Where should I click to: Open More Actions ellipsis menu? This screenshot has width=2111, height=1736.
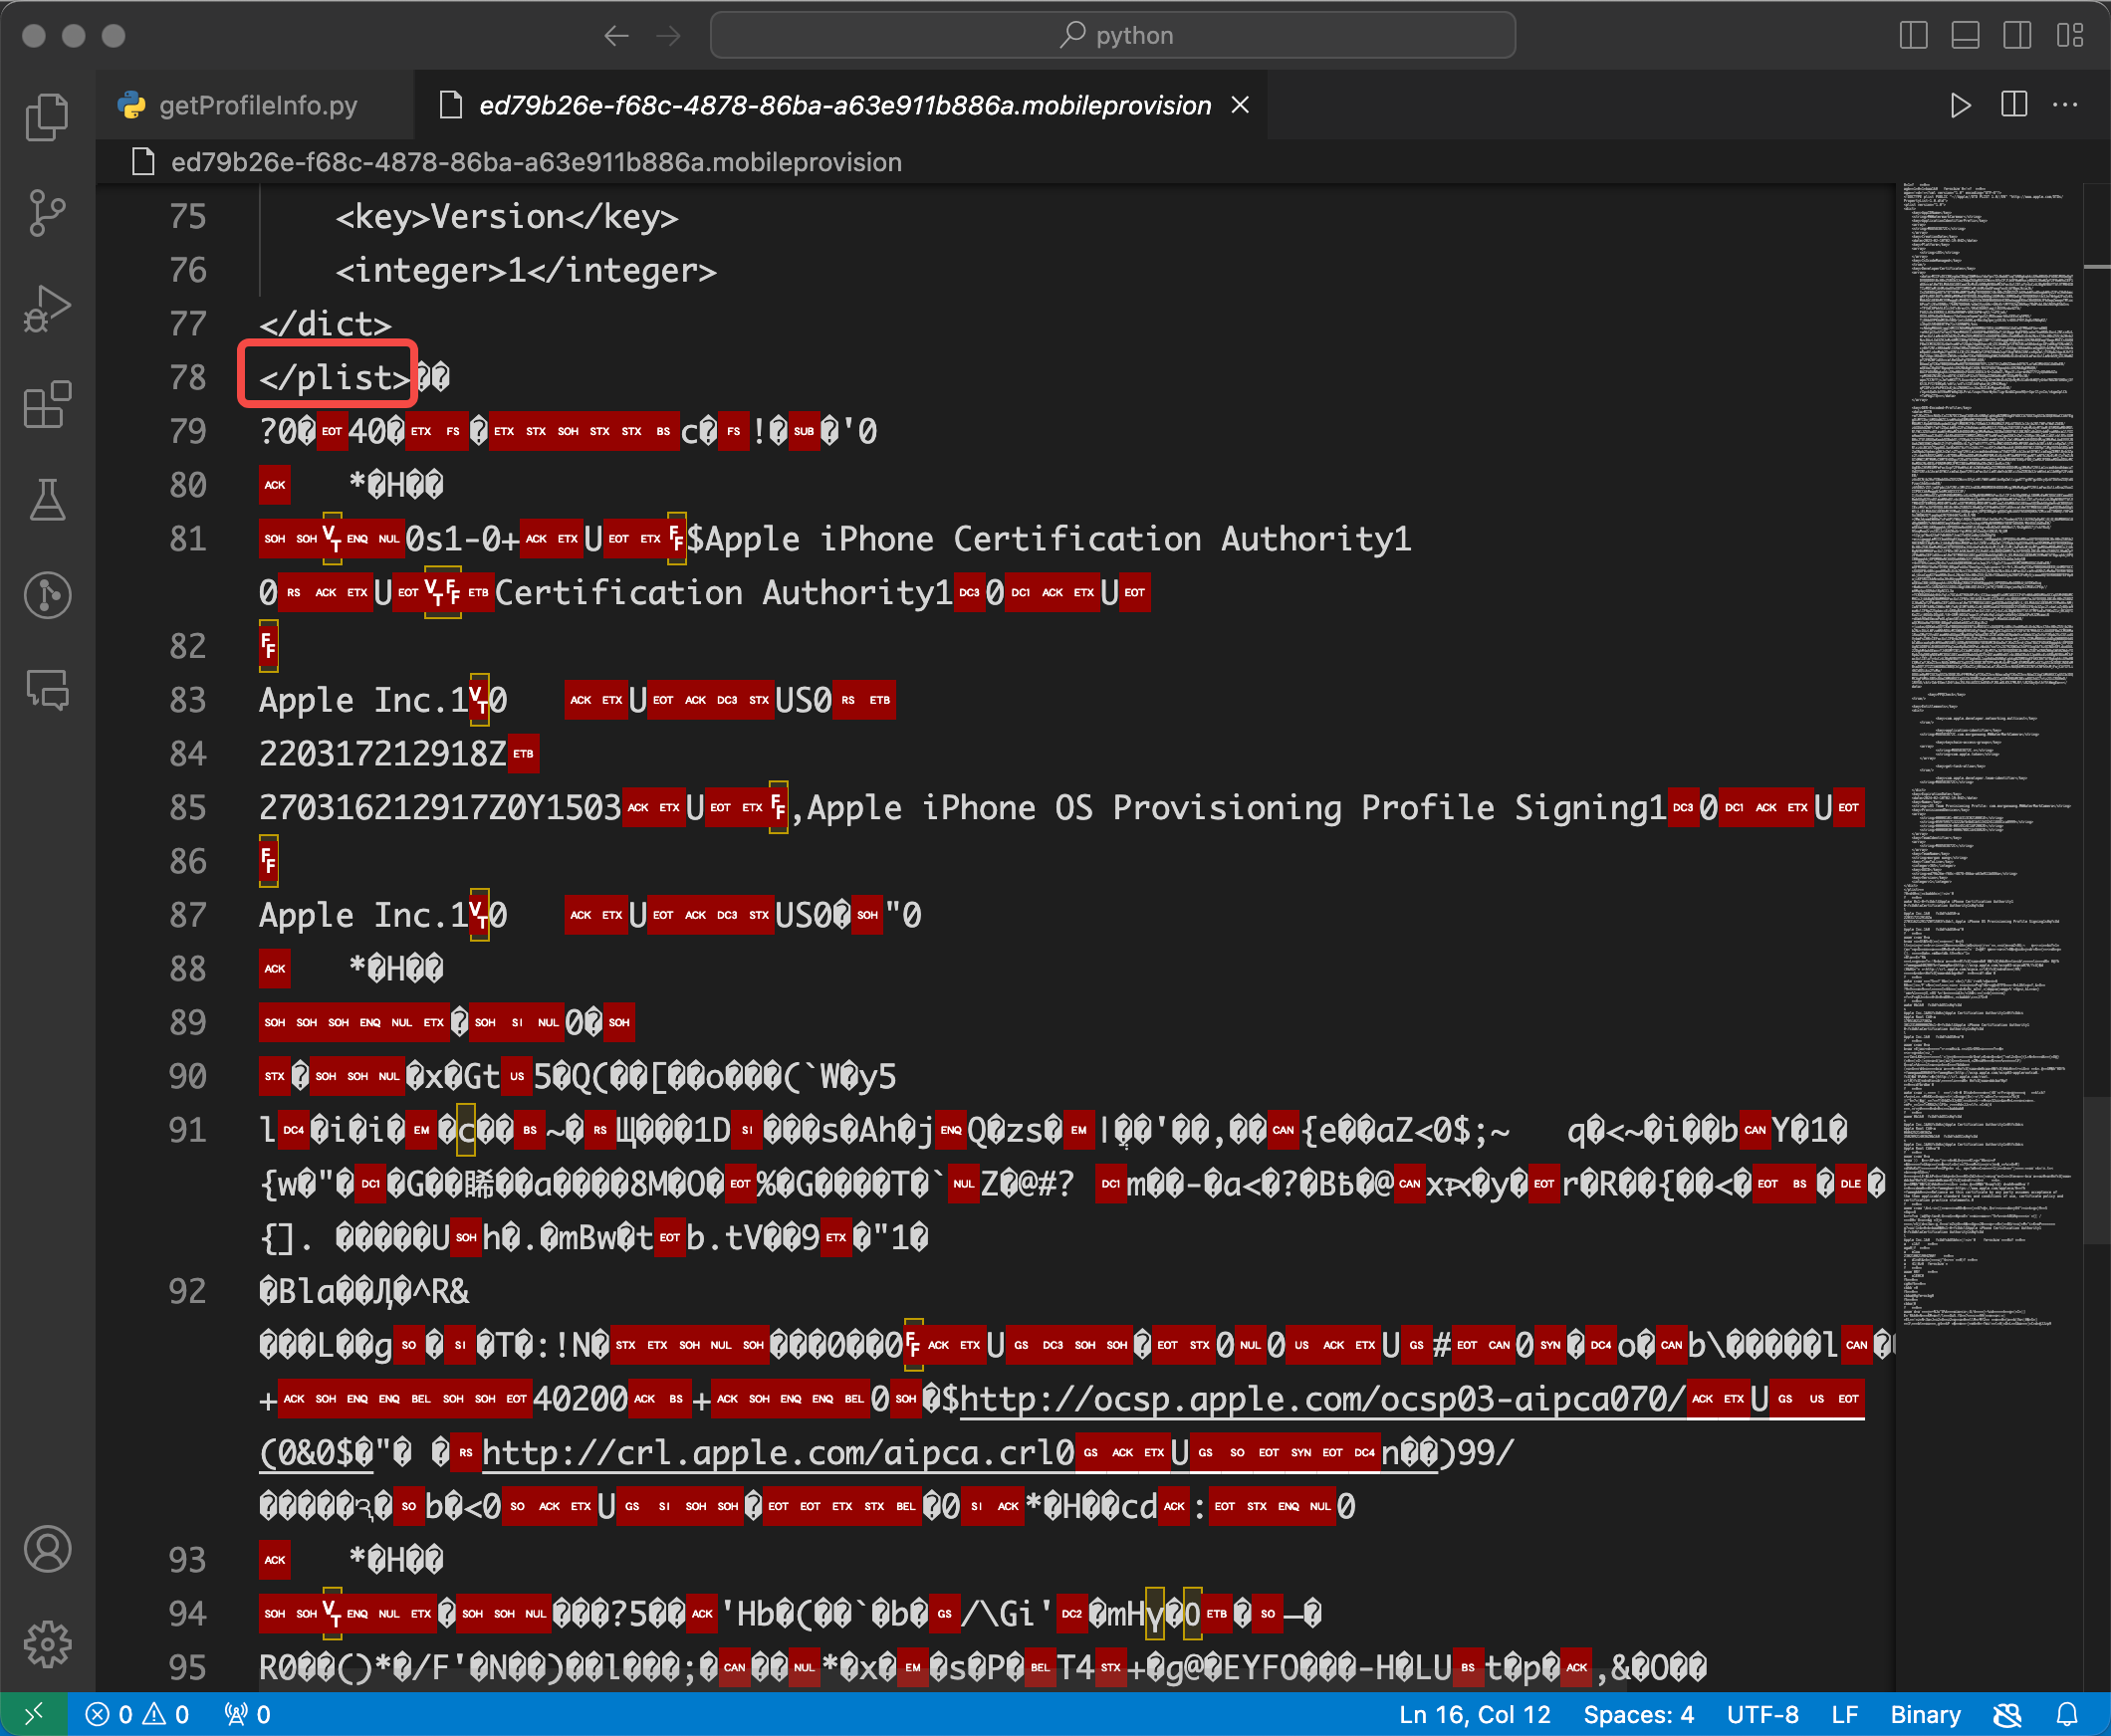(2065, 105)
